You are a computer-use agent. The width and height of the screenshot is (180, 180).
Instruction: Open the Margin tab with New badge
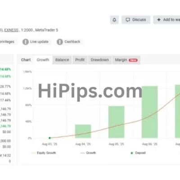click(x=126, y=60)
